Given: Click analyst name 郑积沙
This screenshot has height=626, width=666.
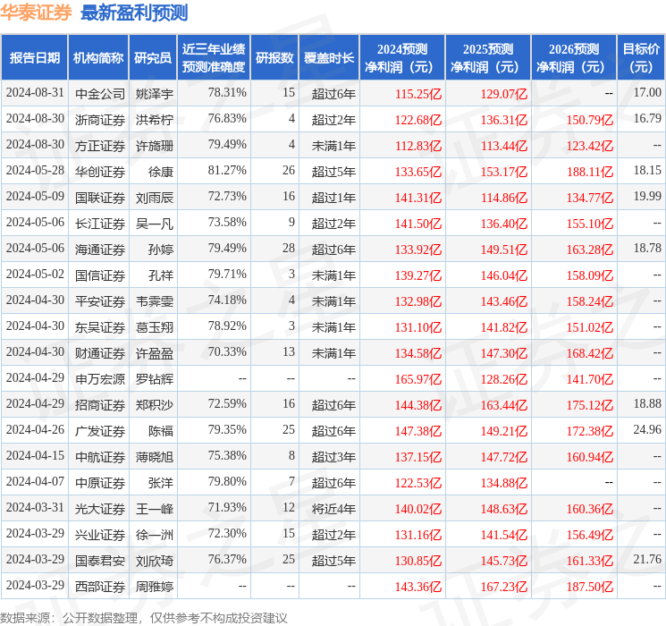Looking at the screenshot, I should (155, 405).
